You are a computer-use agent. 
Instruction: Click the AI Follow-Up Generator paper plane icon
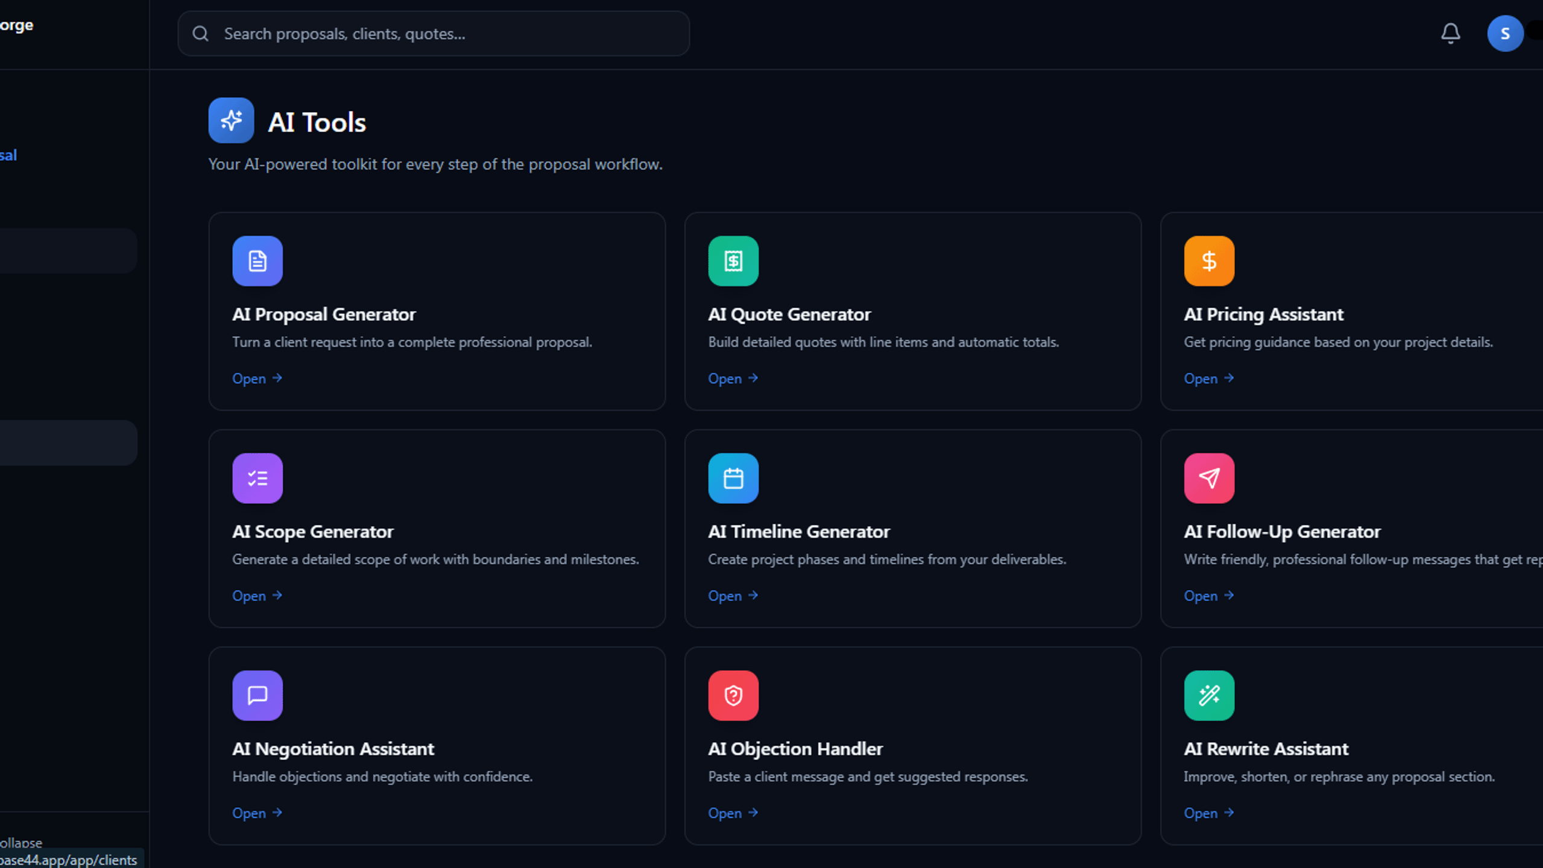[x=1209, y=478]
